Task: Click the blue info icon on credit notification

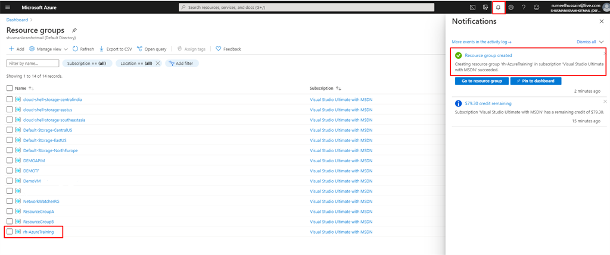Action: point(458,103)
